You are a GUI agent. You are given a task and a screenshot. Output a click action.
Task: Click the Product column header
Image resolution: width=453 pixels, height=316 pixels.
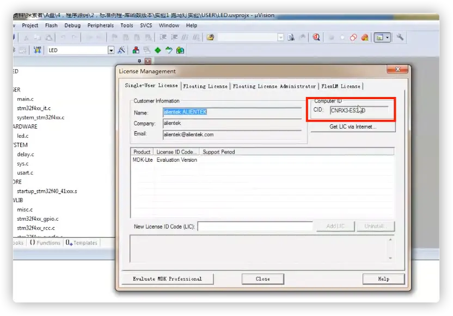tap(142, 152)
